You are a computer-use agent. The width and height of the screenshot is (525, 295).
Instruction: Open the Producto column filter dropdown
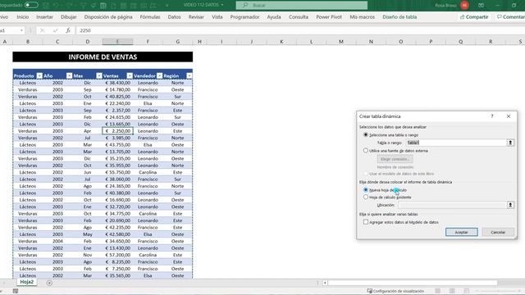click(x=39, y=76)
